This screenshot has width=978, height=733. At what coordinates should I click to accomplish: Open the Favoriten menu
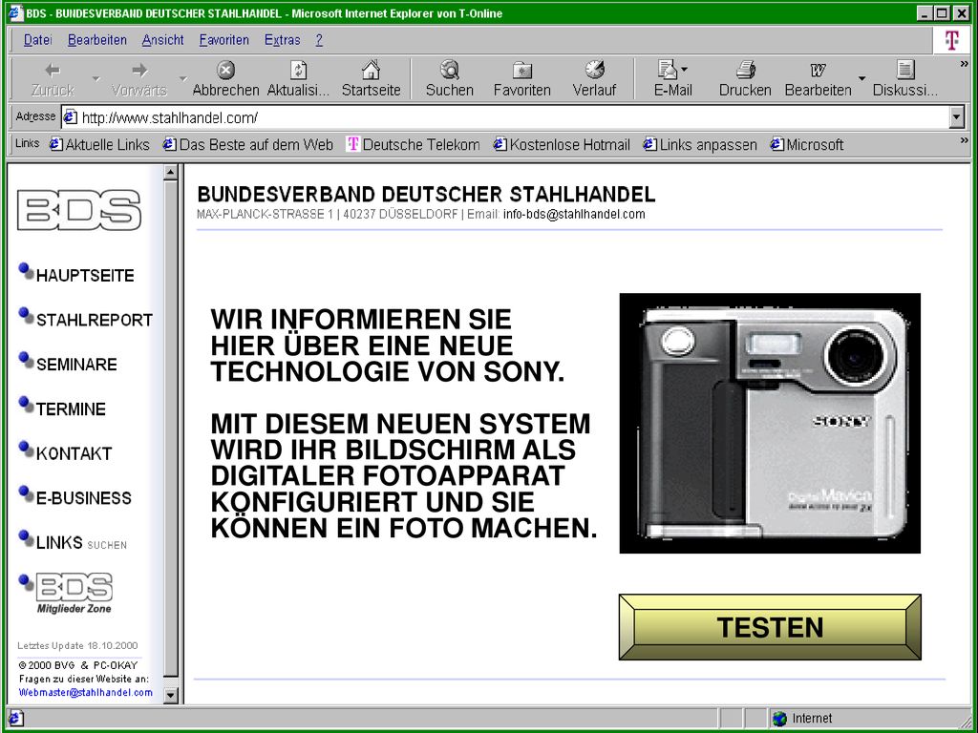tap(223, 40)
